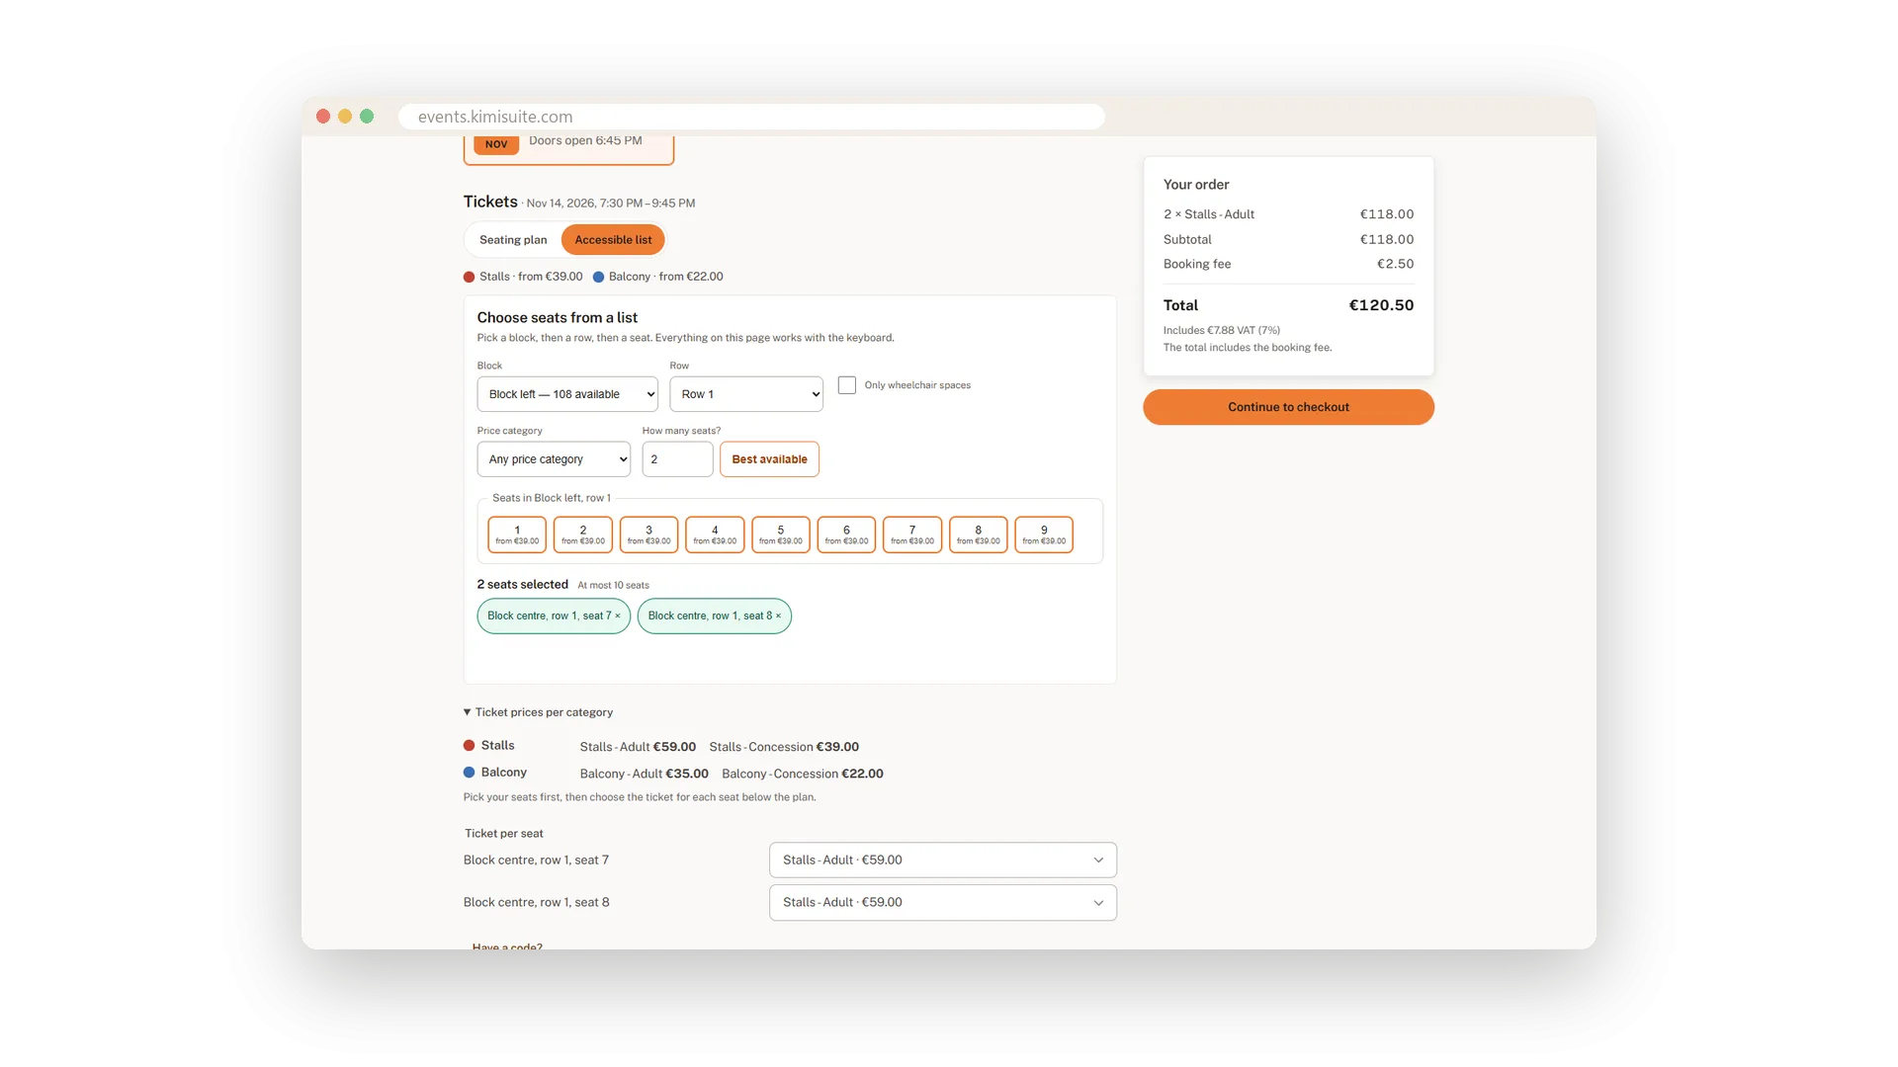Click the yellow minimize window button
The width and height of the screenshot is (1898, 1067).
345,117
